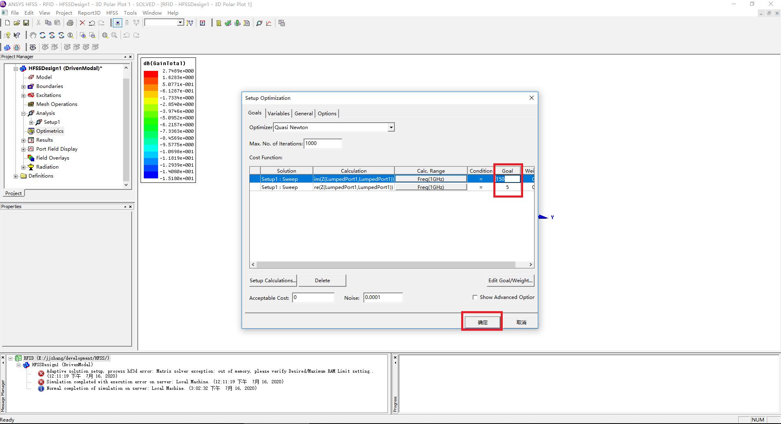781x424 pixels.
Task: Expand the Excitations tree node
Action: pyautogui.click(x=24, y=95)
